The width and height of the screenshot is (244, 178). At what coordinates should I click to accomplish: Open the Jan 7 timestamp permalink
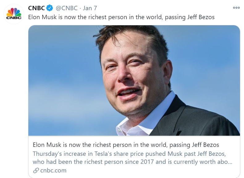click(90, 8)
